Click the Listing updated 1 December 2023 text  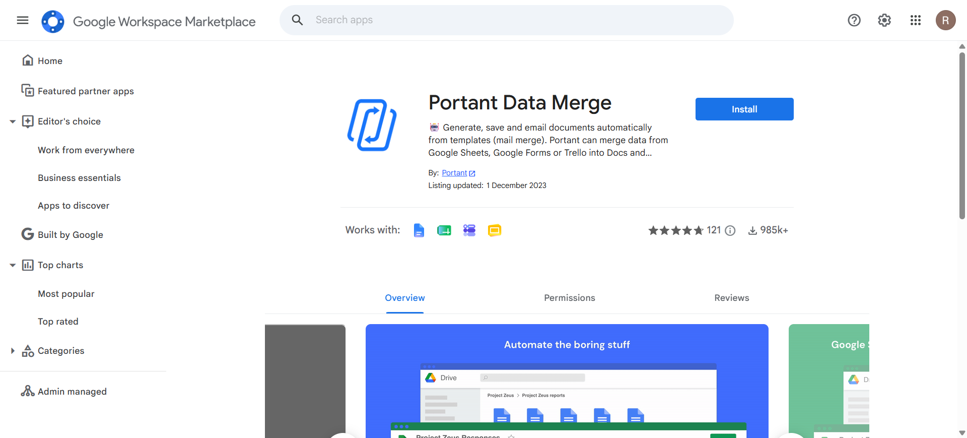pos(487,185)
